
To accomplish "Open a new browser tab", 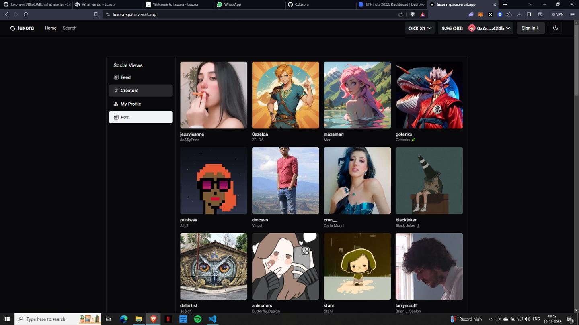I will (505, 4).
